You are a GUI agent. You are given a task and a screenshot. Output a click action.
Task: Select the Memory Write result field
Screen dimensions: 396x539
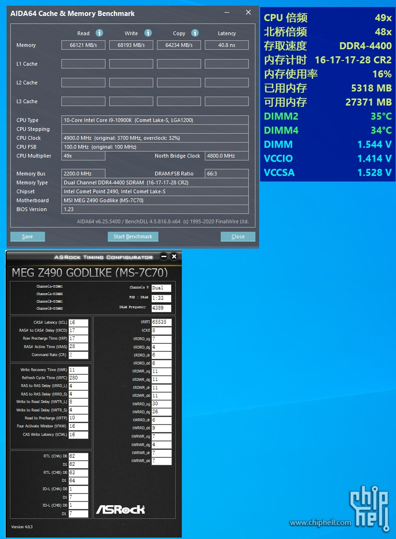[131, 45]
